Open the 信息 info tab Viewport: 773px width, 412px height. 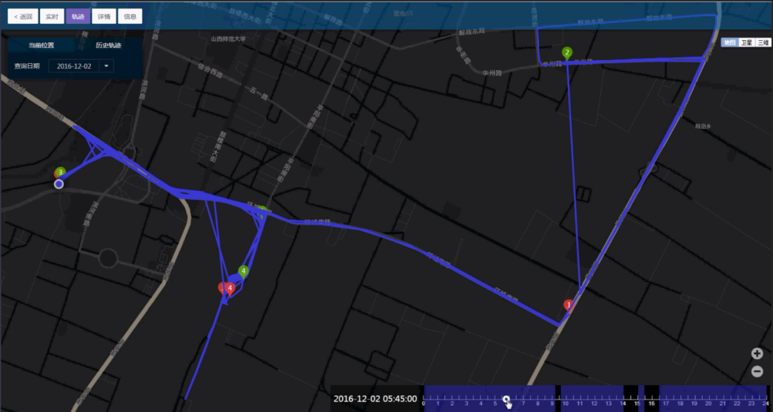click(x=130, y=17)
